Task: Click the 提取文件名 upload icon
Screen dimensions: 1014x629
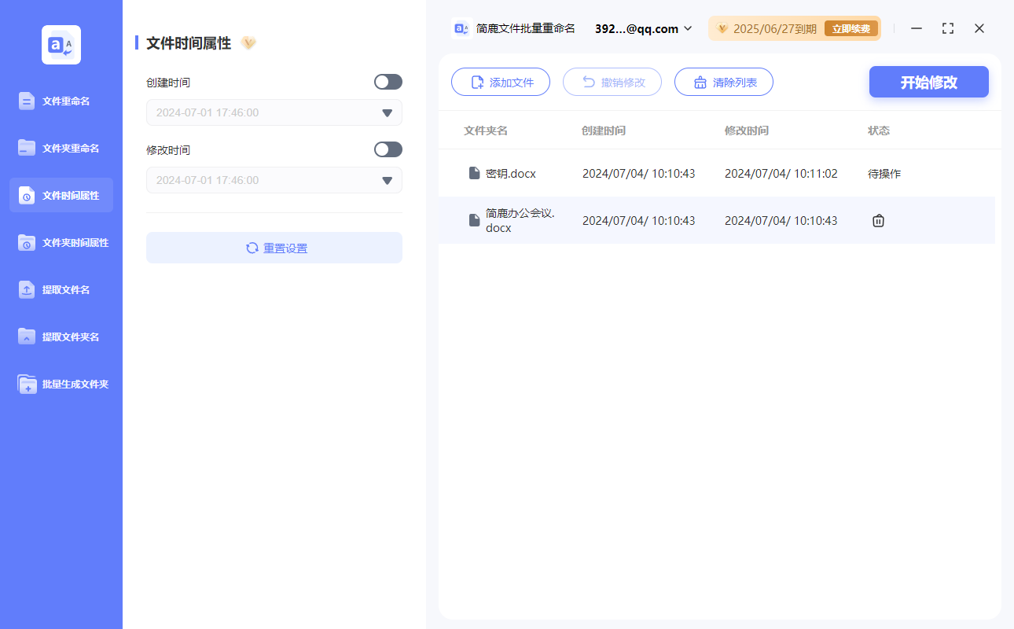Action: pyautogui.click(x=27, y=289)
